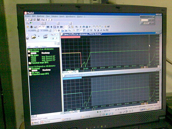Image resolution: width=172 pixels, height=129 pixels.
Task: Click the letter A text-view icon
Action: (x=98, y=30)
